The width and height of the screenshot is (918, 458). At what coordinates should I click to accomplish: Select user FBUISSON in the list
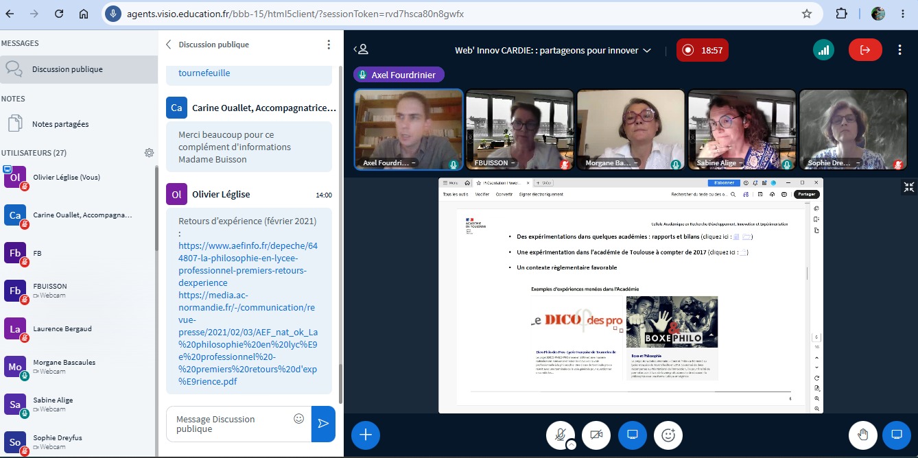(x=78, y=291)
